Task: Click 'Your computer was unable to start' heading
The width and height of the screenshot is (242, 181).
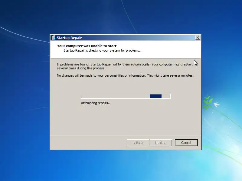Action: pos(87,46)
